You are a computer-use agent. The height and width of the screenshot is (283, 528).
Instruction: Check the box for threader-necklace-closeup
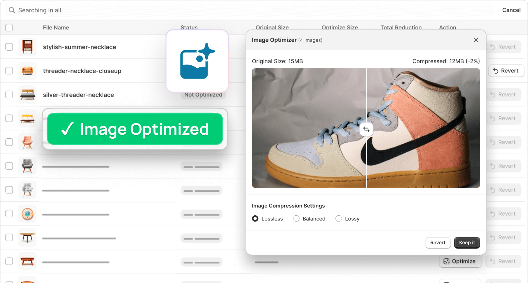click(9, 71)
